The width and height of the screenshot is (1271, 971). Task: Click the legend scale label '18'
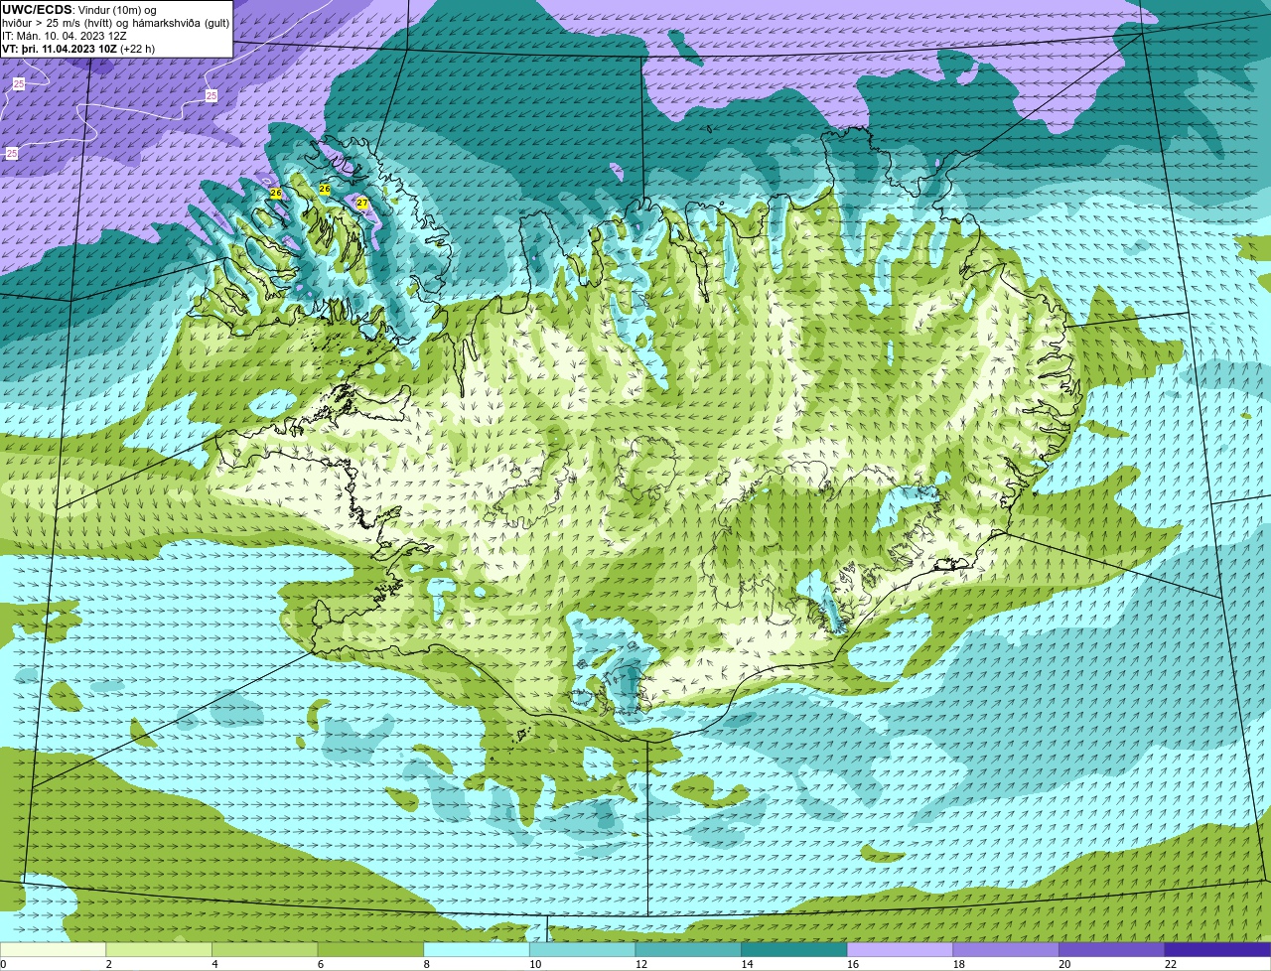[959, 964]
